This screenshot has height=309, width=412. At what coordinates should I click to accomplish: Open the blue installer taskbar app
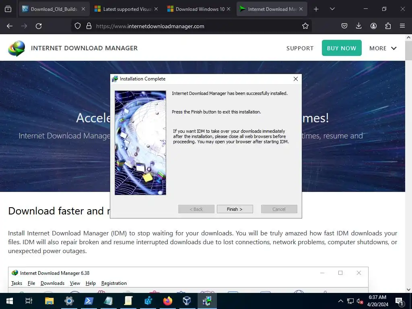[x=148, y=301]
